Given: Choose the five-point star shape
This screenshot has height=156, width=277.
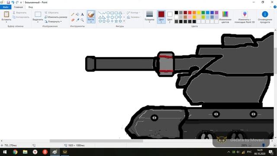Looking at the screenshot, I should click(116, 21).
